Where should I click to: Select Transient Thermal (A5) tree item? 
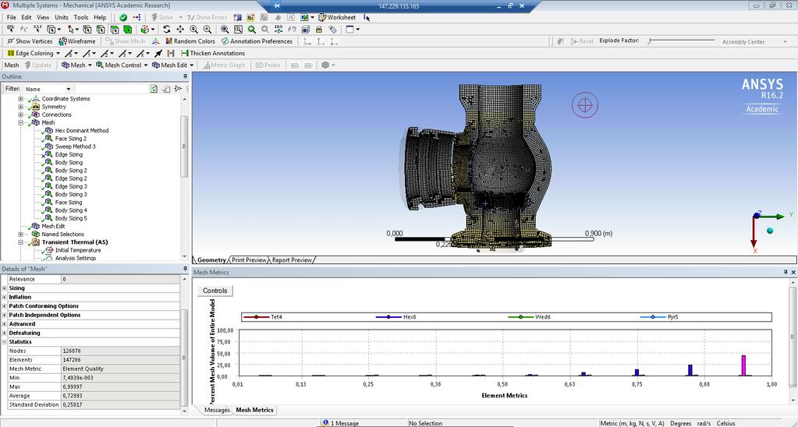coord(74,242)
